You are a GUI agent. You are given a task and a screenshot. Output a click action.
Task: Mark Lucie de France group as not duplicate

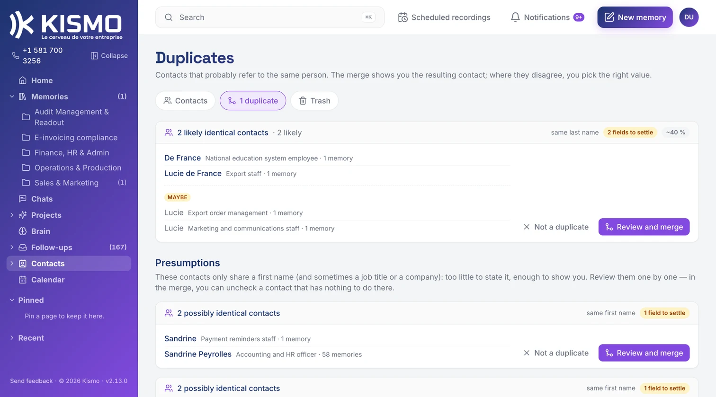click(x=556, y=227)
